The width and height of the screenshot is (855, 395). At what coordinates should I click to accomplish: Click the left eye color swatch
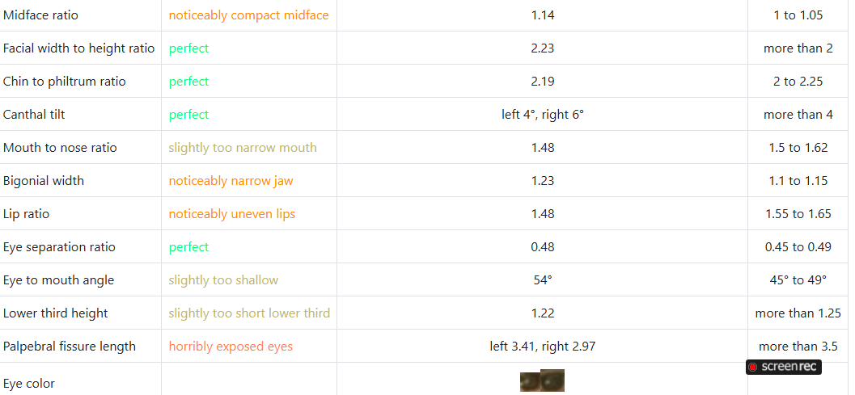click(530, 381)
